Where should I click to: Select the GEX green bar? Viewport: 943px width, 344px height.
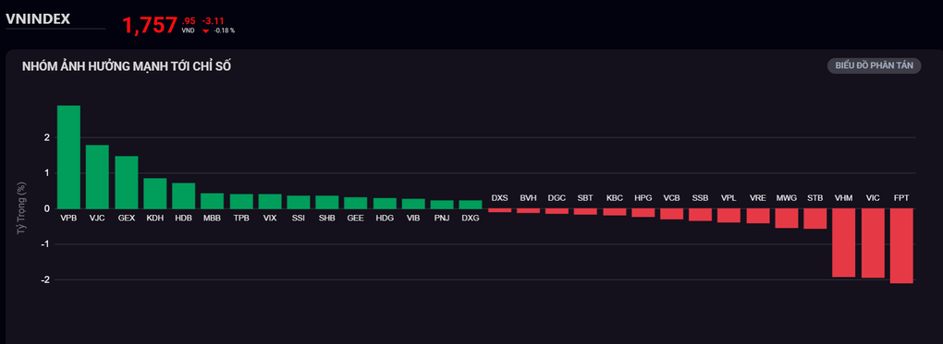(x=127, y=182)
